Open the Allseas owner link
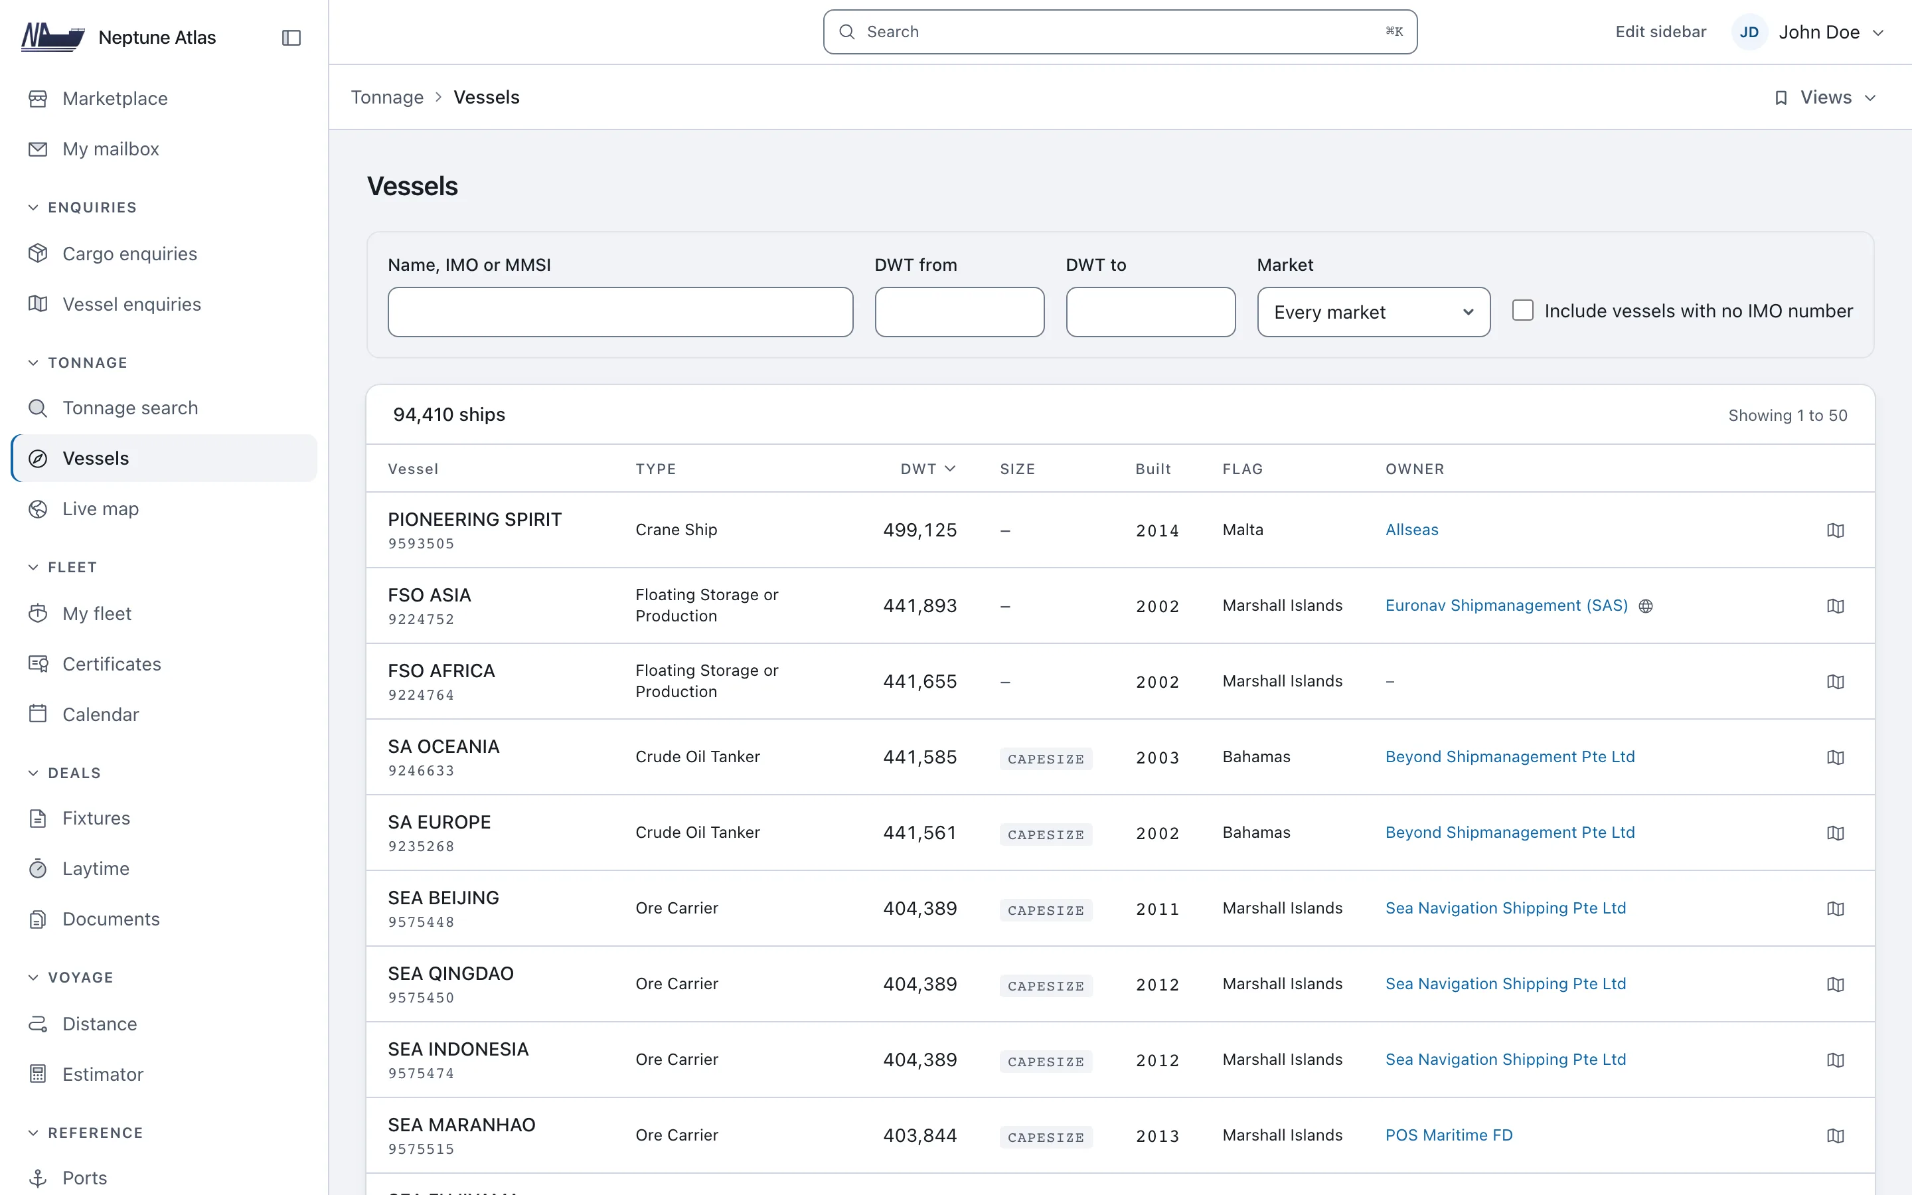 coord(1411,530)
